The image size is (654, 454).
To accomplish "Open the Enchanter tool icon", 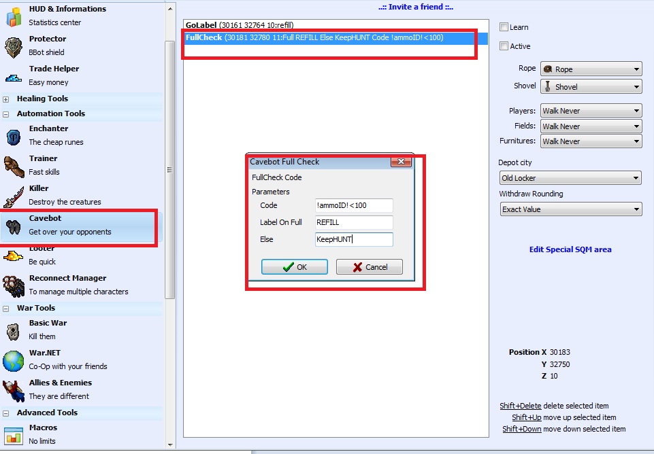I will coord(14,135).
